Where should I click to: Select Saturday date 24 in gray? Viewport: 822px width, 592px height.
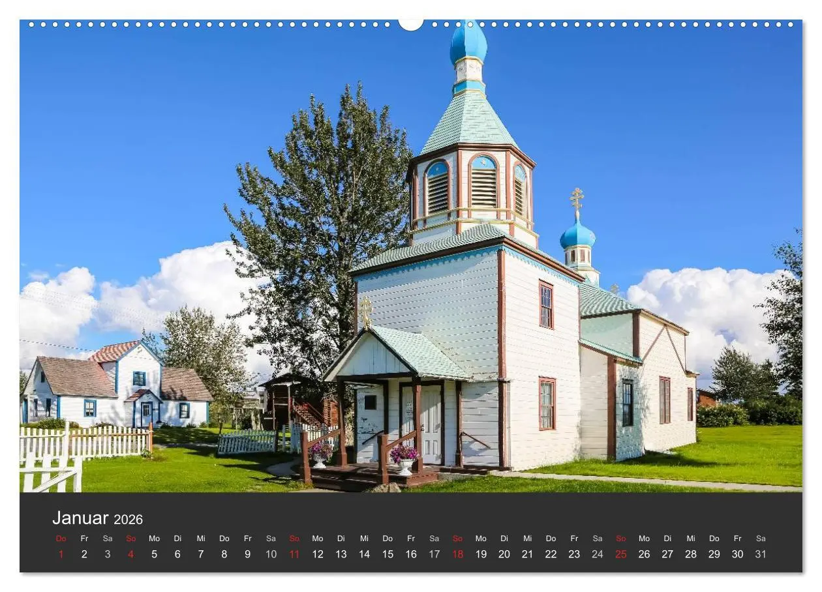(597, 554)
